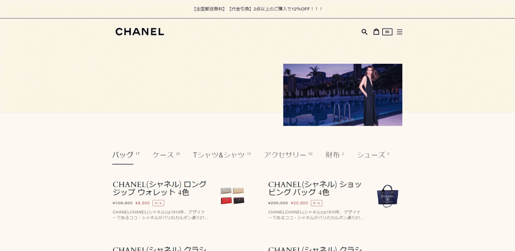This screenshot has height=251, width=515.
Task: Open ショッピング バッグ 4色 product title
Action: click(x=314, y=188)
